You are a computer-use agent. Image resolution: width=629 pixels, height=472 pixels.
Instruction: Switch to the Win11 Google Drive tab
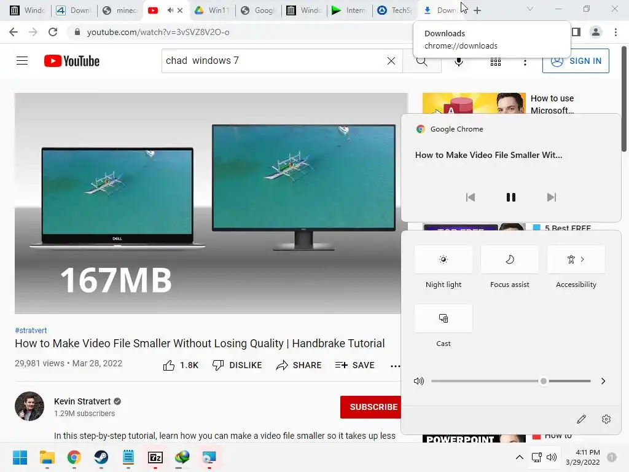tap(212, 10)
